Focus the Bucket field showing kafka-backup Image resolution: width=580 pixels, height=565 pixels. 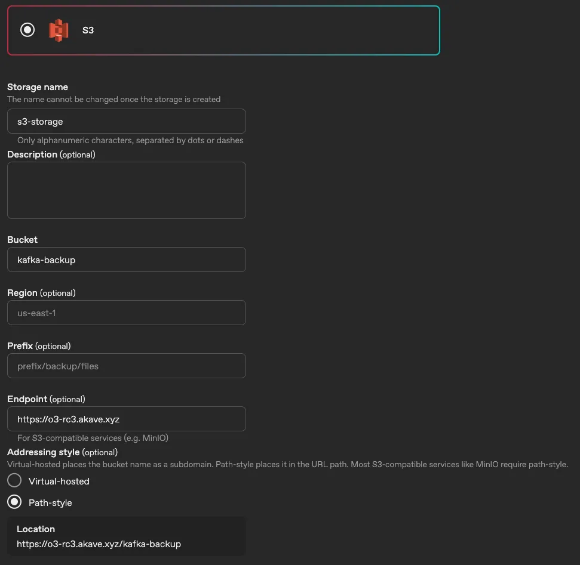tap(126, 260)
